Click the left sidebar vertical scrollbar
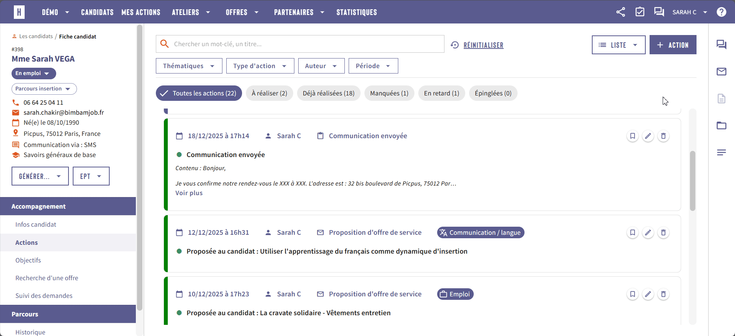The height and width of the screenshot is (336, 735). [140, 167]
